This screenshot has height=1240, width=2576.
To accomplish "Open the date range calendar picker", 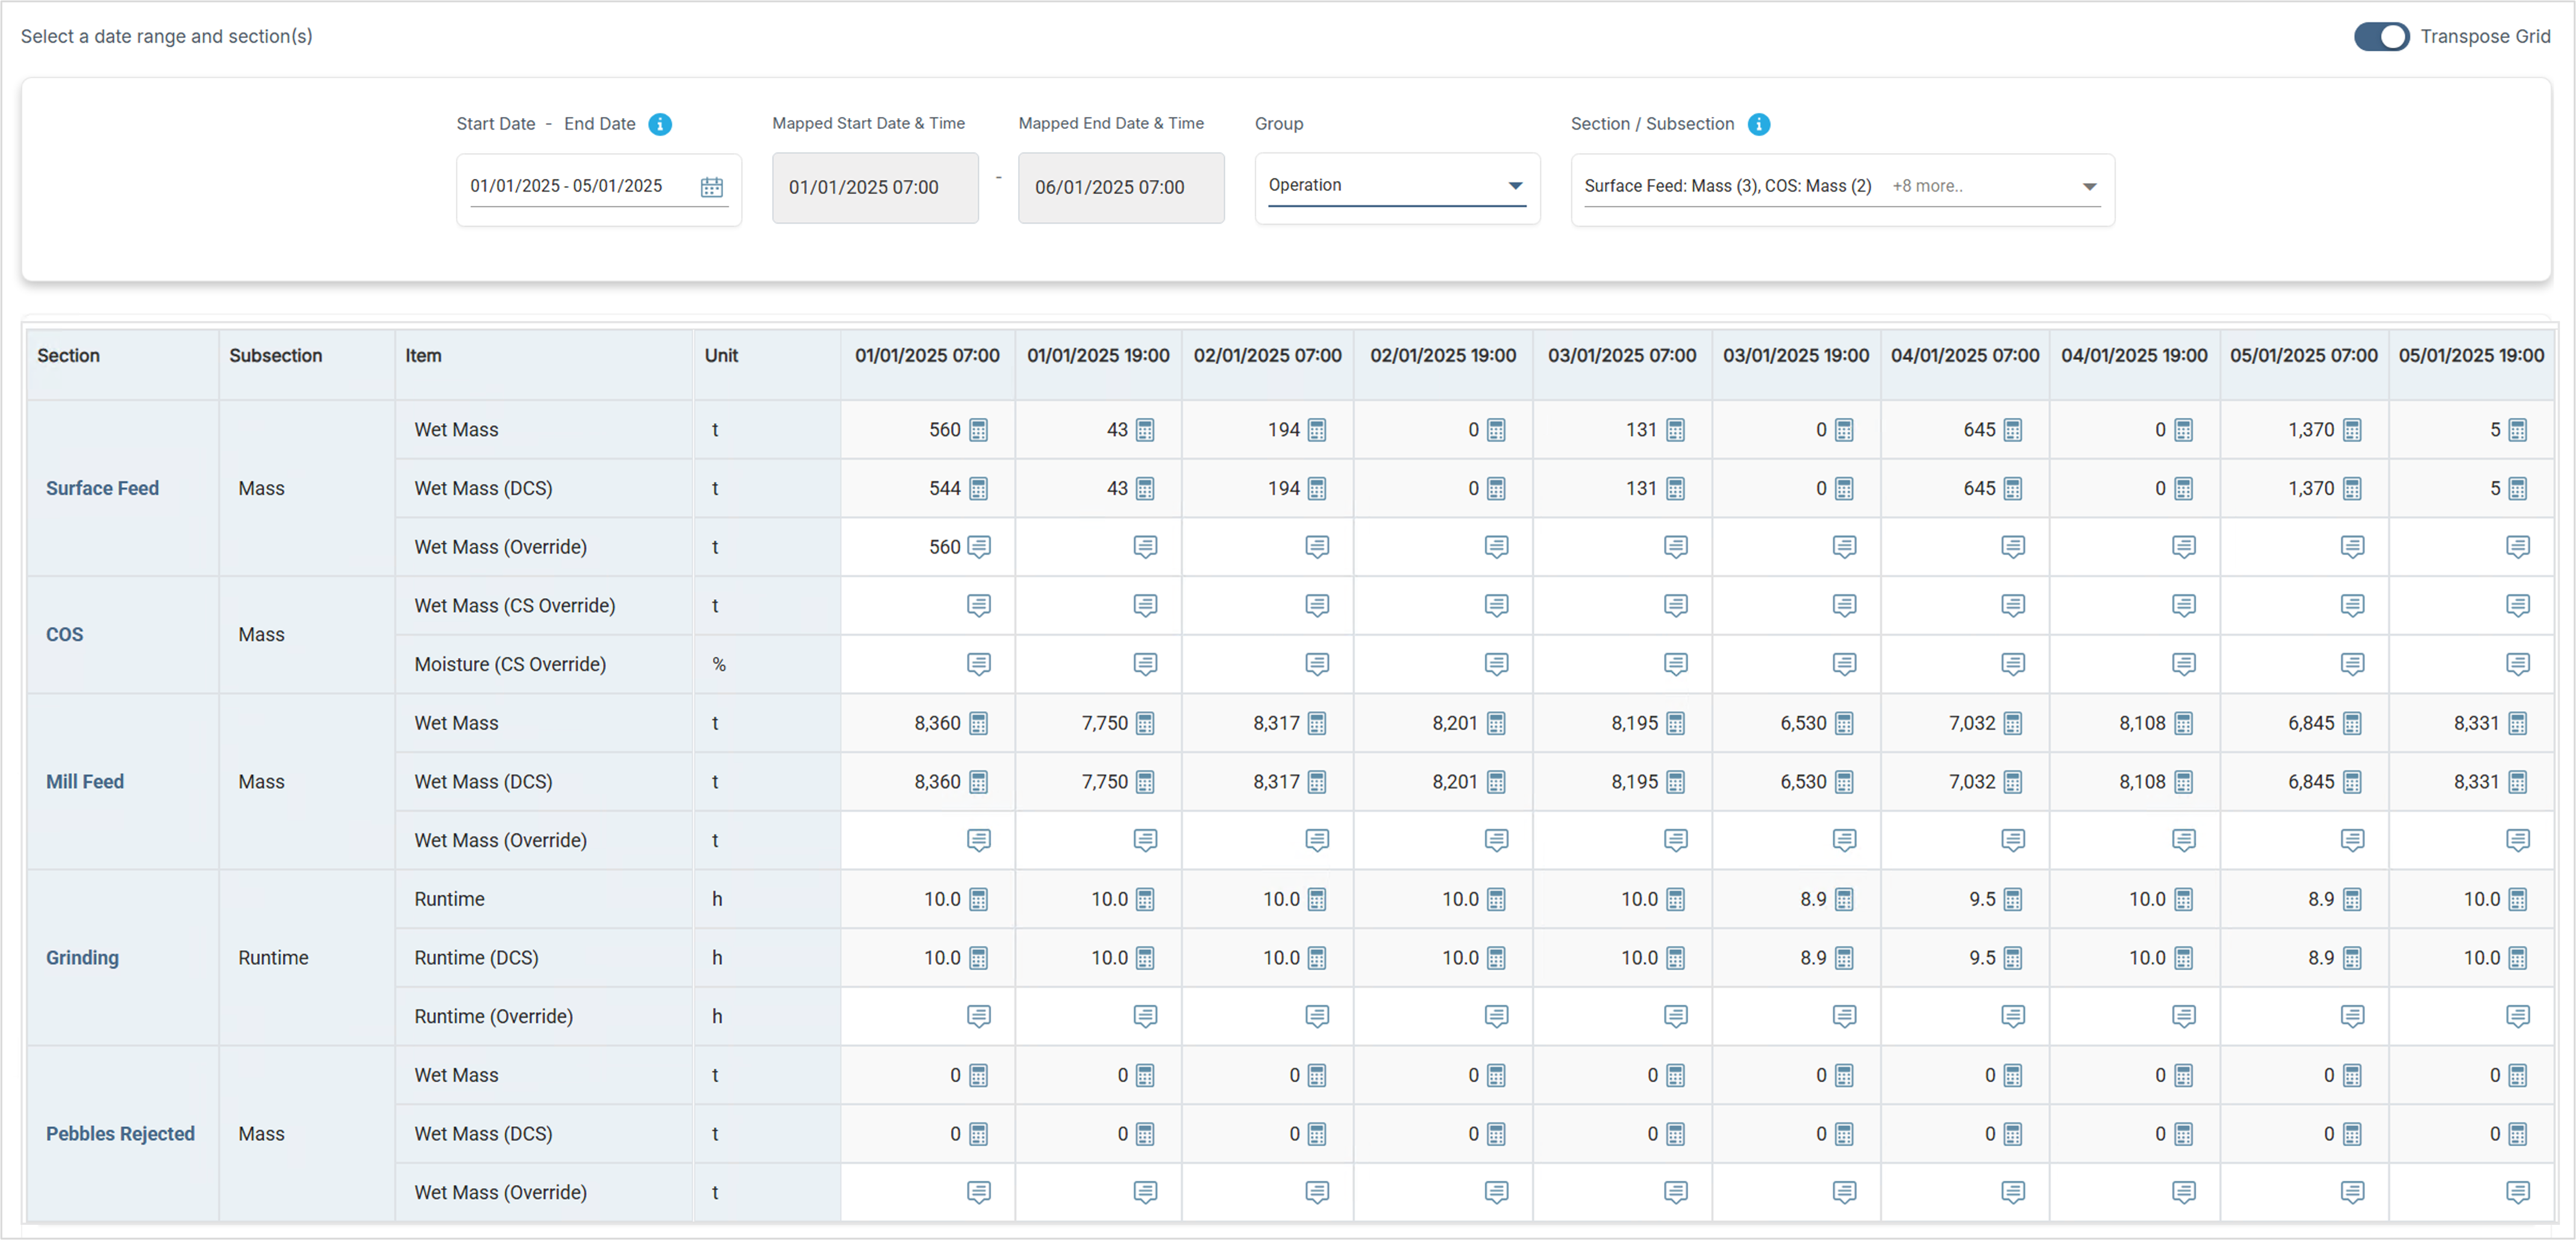I will [711, 187].
